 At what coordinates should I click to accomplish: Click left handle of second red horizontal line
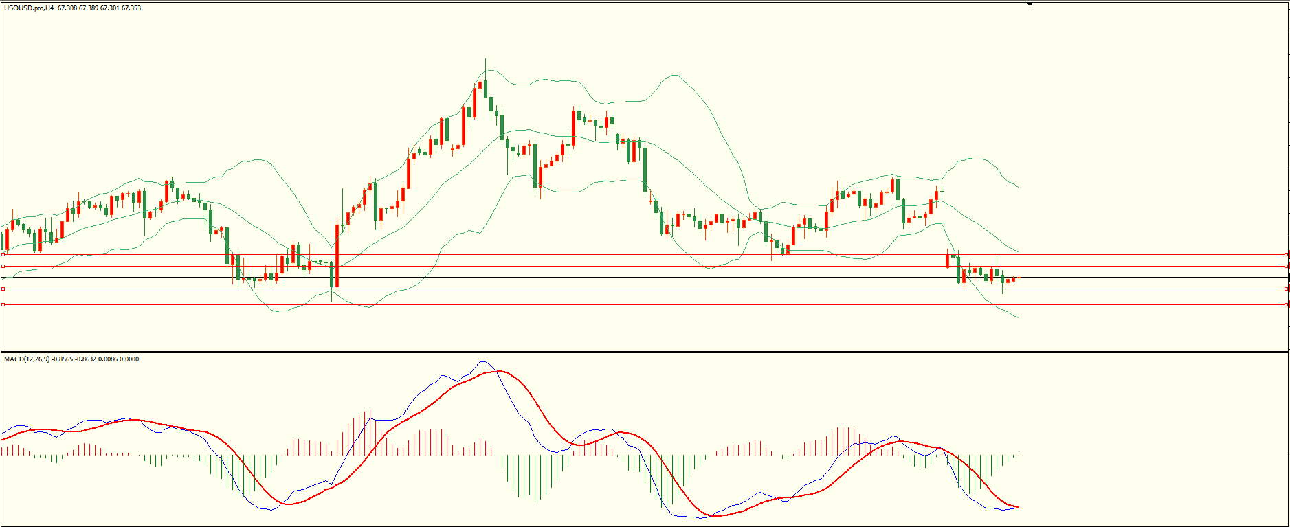pos(3,266)
